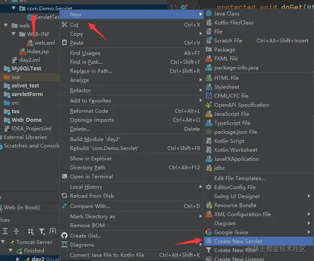Open the web.xml file in tree

point(45,43)
